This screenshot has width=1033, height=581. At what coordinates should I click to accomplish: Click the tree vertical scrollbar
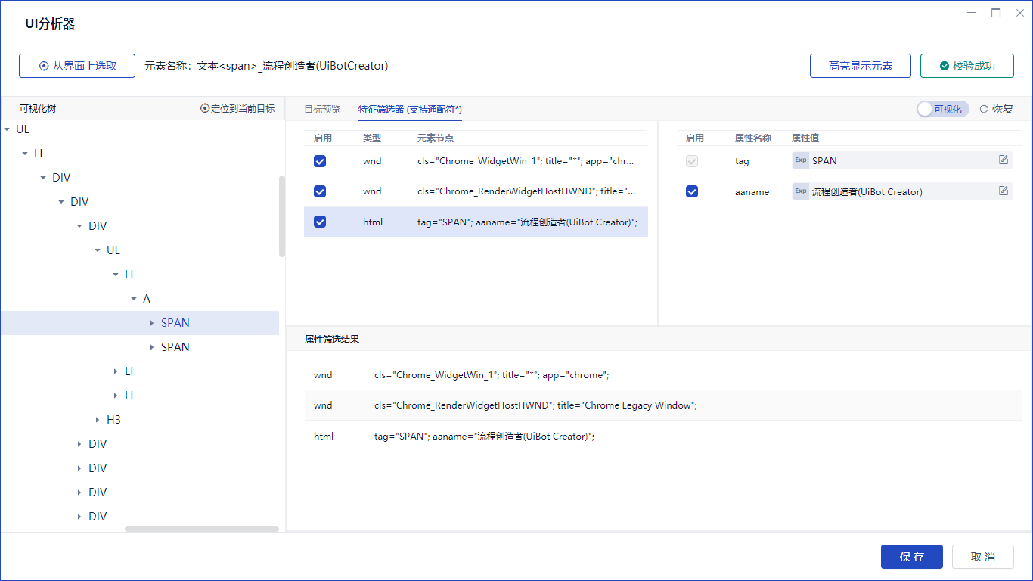(x=282, y=216)
